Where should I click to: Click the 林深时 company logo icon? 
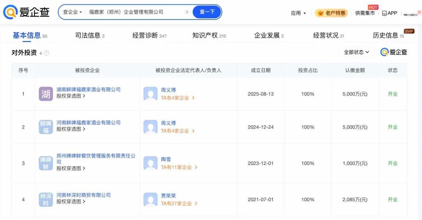pyautogui.click(x=46, y=199)
